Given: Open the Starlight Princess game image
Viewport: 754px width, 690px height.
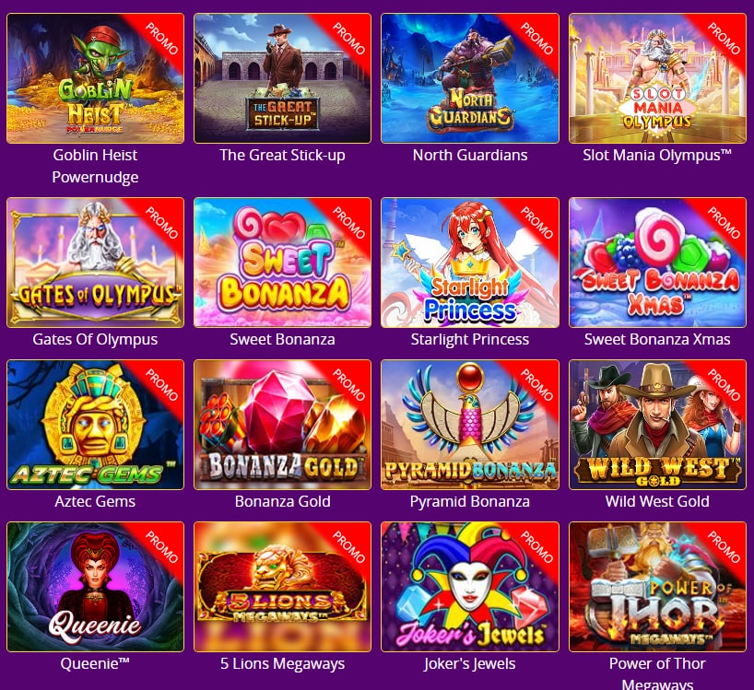Looking at the screenshot, I should (470, 263).
